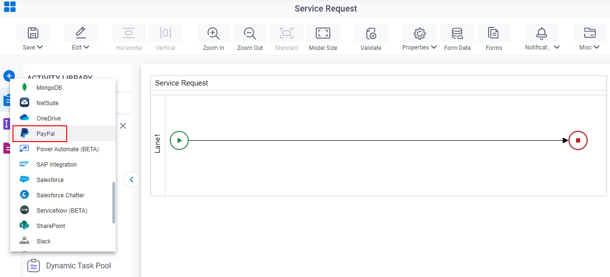Expand the Notifications dropdown arrow
Screen dimensions: 610x277
tap(557, 47)
